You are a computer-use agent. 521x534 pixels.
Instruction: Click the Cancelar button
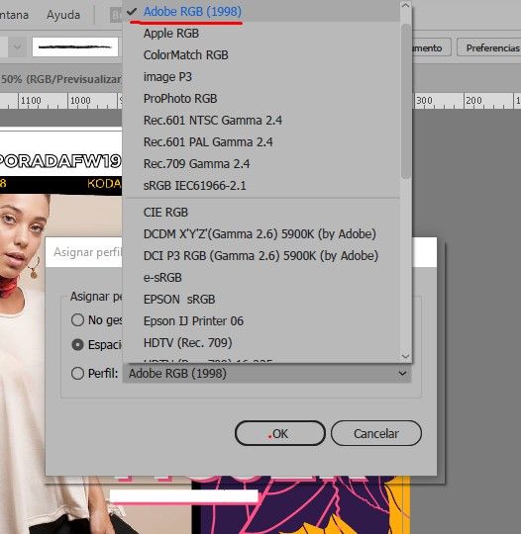click(376, 433)
